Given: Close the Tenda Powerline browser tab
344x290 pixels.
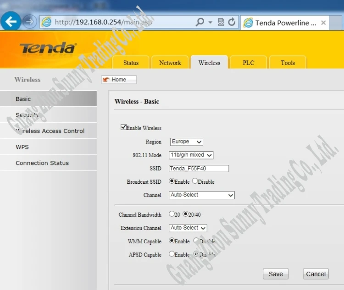Looking at the screenshot, I should click(x=323, y=22).
